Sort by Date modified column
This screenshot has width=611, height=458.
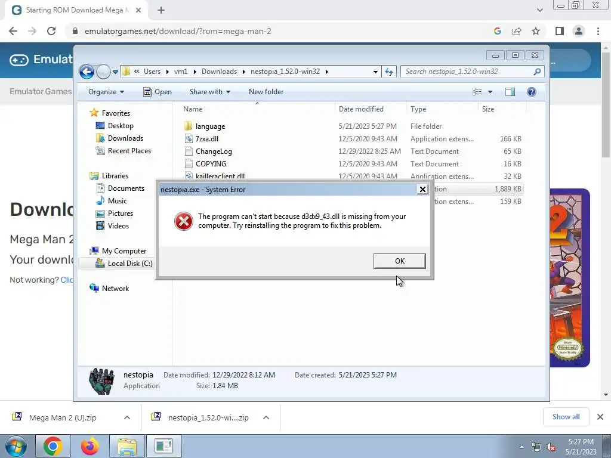coord(361,109)
